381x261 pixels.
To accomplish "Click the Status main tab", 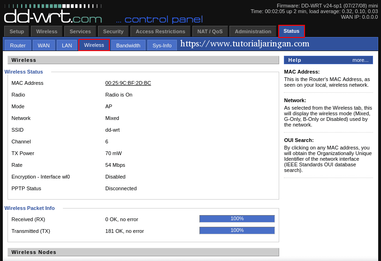I will [x=291, y=31].
